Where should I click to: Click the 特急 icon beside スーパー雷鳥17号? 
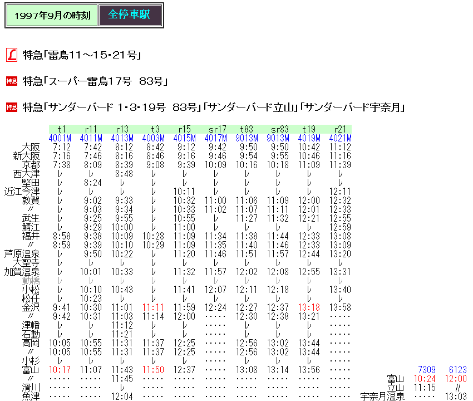click(x=12, y=81)
